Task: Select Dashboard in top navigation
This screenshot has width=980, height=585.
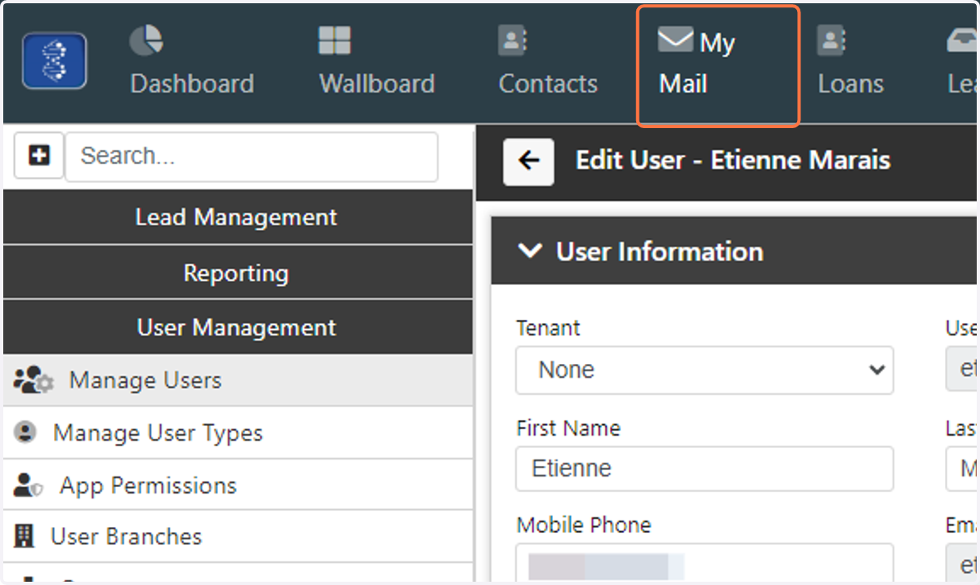Action: 192,61
